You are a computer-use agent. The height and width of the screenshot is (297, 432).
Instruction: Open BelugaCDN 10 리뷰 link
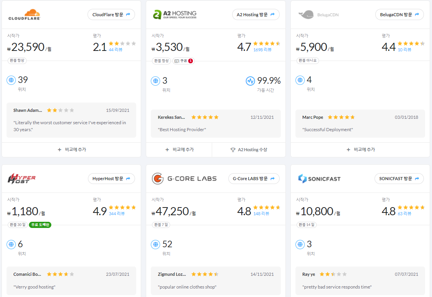coord(405,50)
